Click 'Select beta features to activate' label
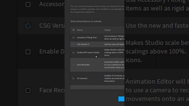This screenshot has height=106, width=189. 86,21
